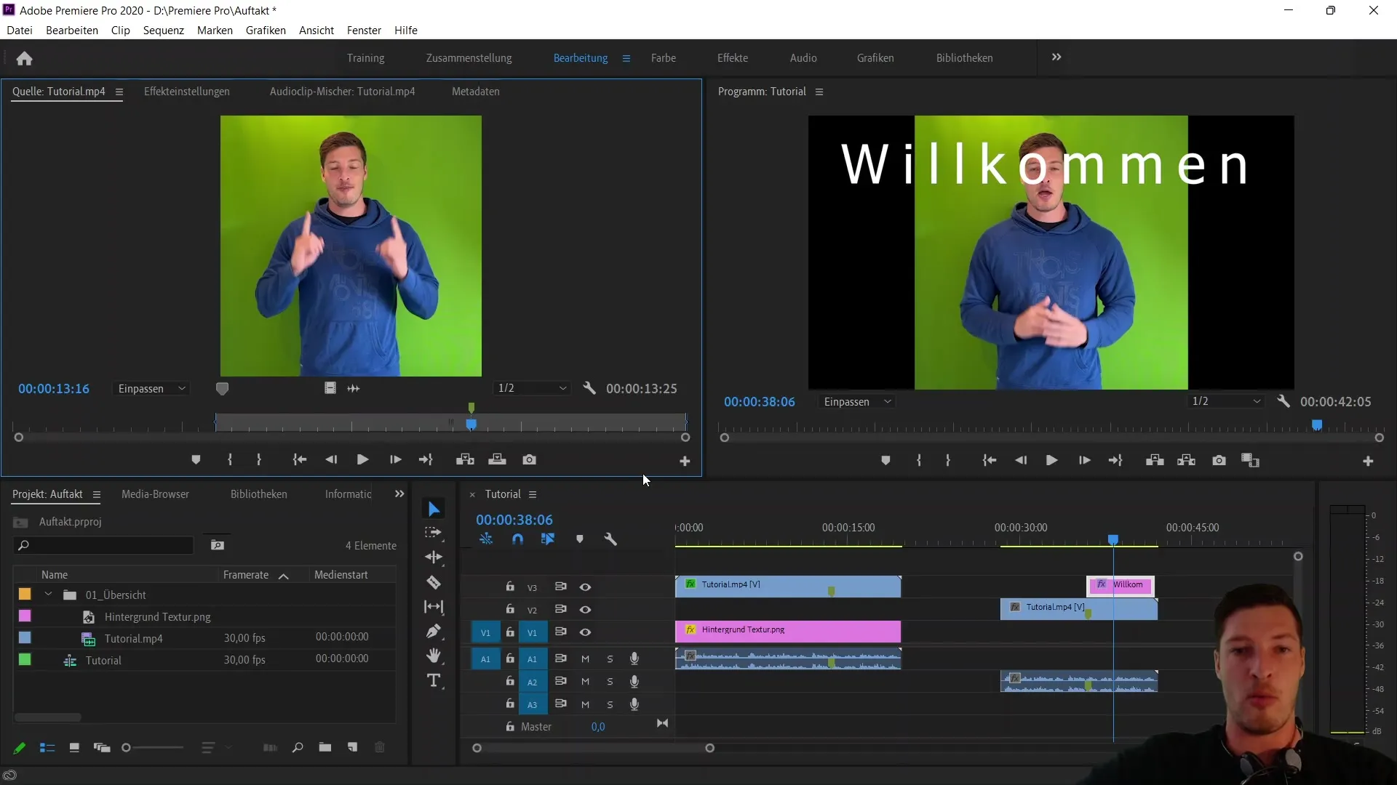Toggle visibility of V2 video track
The width and height of the screenshot is (1397, 785).
tap(584, 608)
